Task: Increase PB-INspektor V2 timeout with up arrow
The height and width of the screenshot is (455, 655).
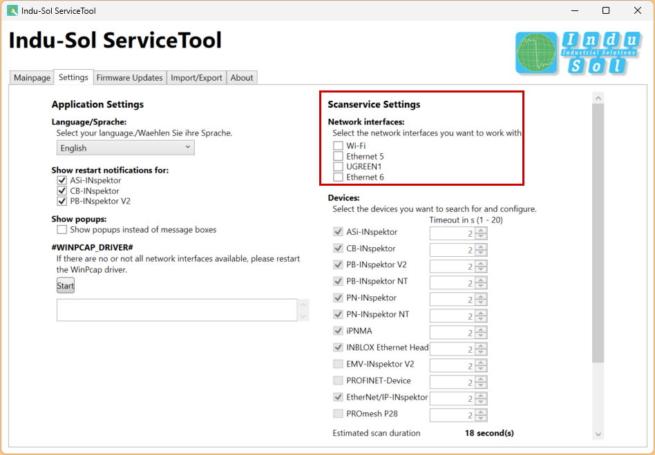Action: pyautogui.click(x=481, y=263)
